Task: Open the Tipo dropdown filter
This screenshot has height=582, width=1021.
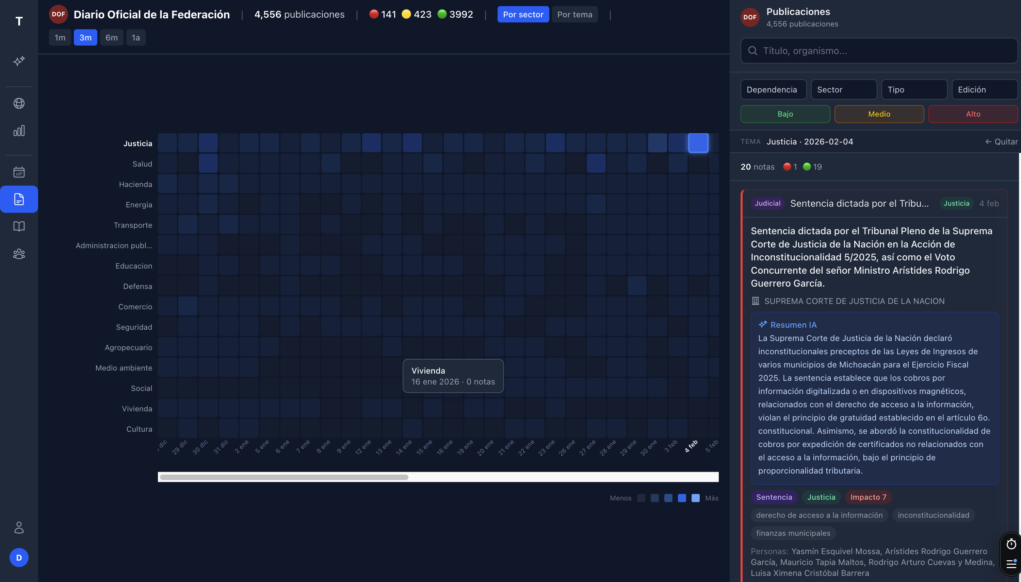Action: coord(914,89)
